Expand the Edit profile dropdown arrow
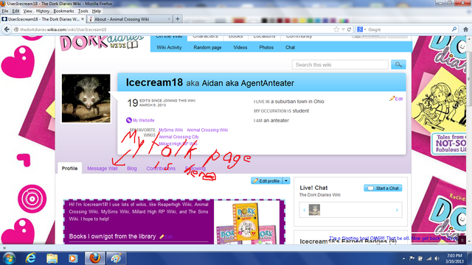This screenshot has width=472, height=265. (x=286, y=181)
